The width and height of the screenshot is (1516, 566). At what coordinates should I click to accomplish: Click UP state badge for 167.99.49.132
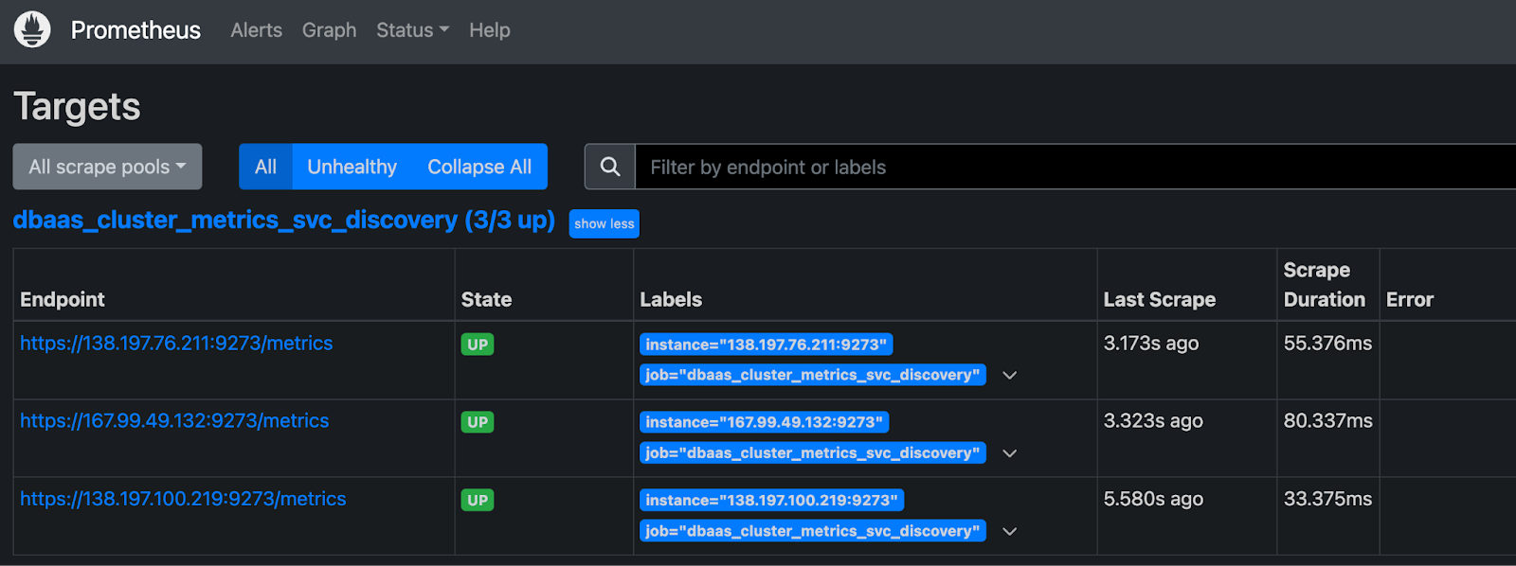tap(478, 422)
